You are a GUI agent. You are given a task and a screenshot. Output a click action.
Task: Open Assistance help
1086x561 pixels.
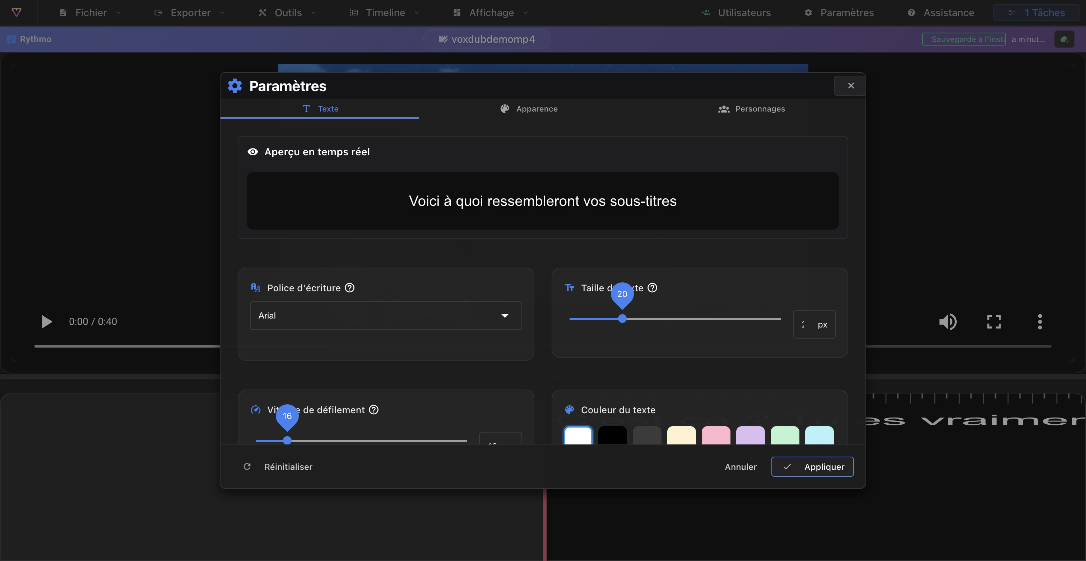coord(941,13)
